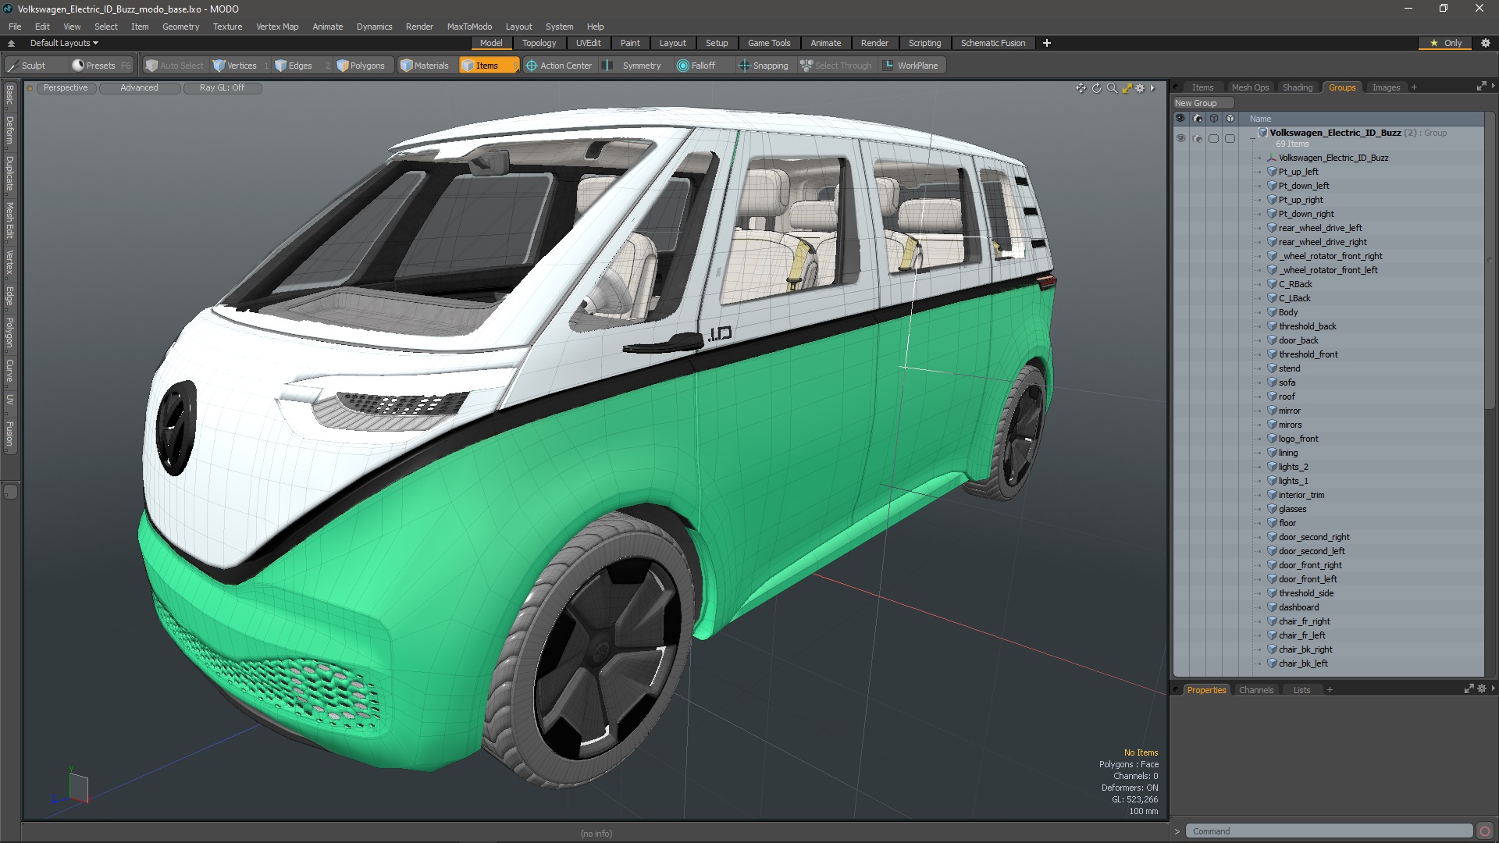Click the viewport move/pan icon
This screenshot has width=1499, height=843.
pos(1081,88)
